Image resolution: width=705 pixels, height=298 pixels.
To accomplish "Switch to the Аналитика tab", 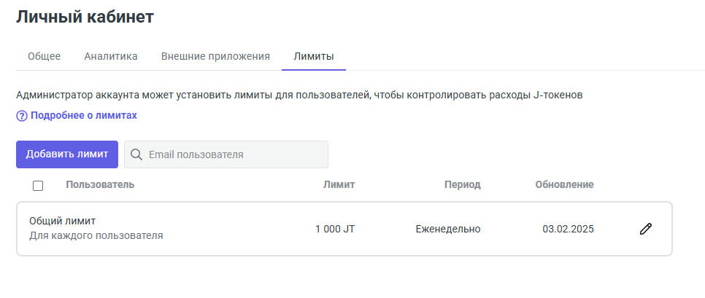I will [111, 56].
